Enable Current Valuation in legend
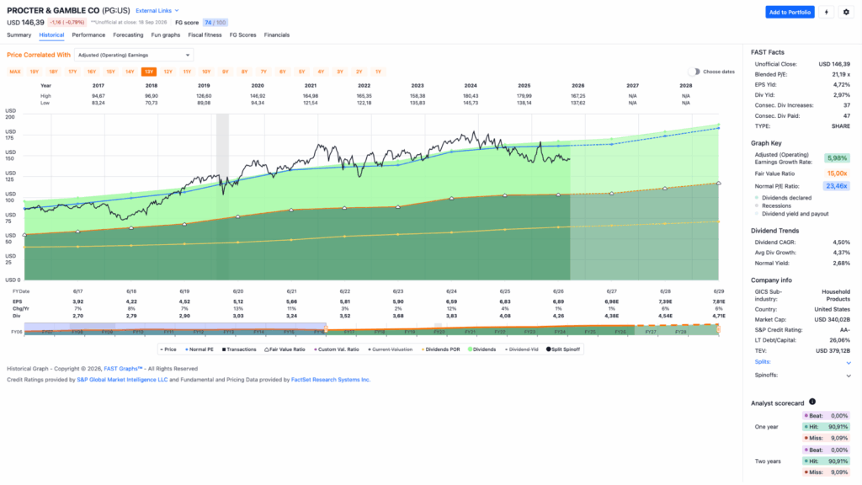 click(x=391, y=349)
